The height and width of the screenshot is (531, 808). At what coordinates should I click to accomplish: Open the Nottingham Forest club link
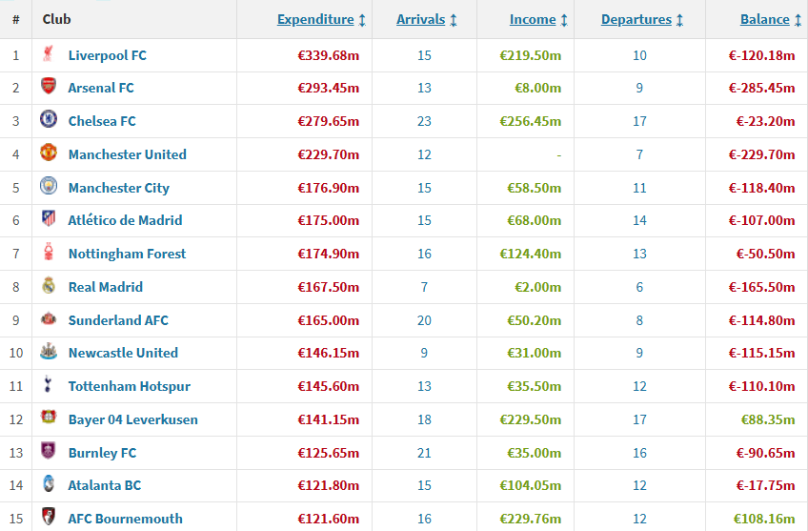pos(127,254)
